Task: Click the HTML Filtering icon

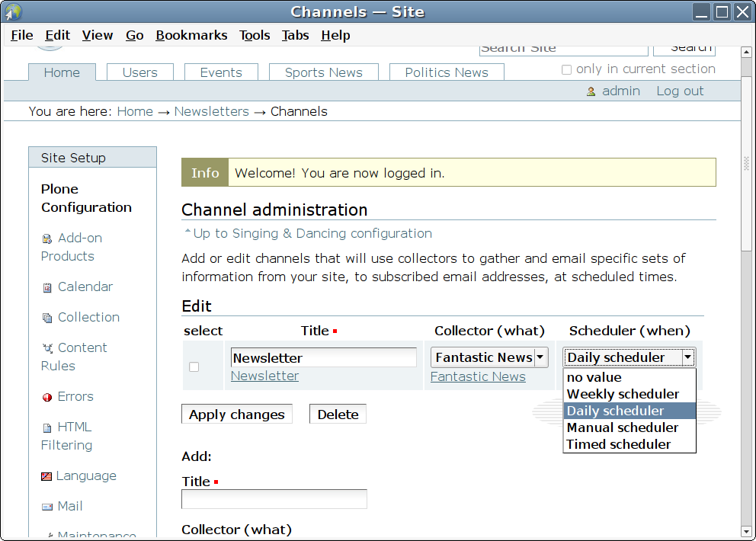Action: 47,427
